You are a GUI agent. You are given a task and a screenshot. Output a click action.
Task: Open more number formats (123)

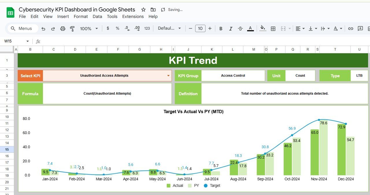(x=147, y=28)
